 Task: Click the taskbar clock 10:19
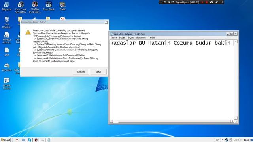coord(246,140)
